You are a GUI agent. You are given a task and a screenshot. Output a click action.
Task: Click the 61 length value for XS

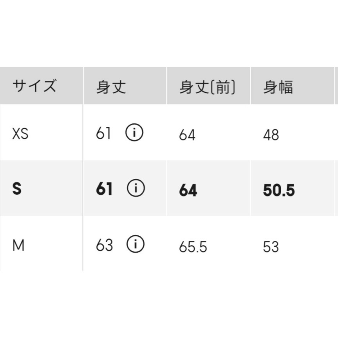(x=104, y=133)
